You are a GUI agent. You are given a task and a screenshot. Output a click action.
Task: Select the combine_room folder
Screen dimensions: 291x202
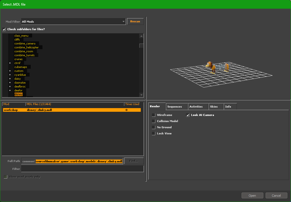pyautogui.click(x=24, y=51)
